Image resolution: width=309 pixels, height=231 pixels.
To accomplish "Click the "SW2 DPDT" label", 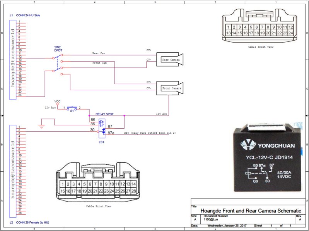I will click(58, 49).
